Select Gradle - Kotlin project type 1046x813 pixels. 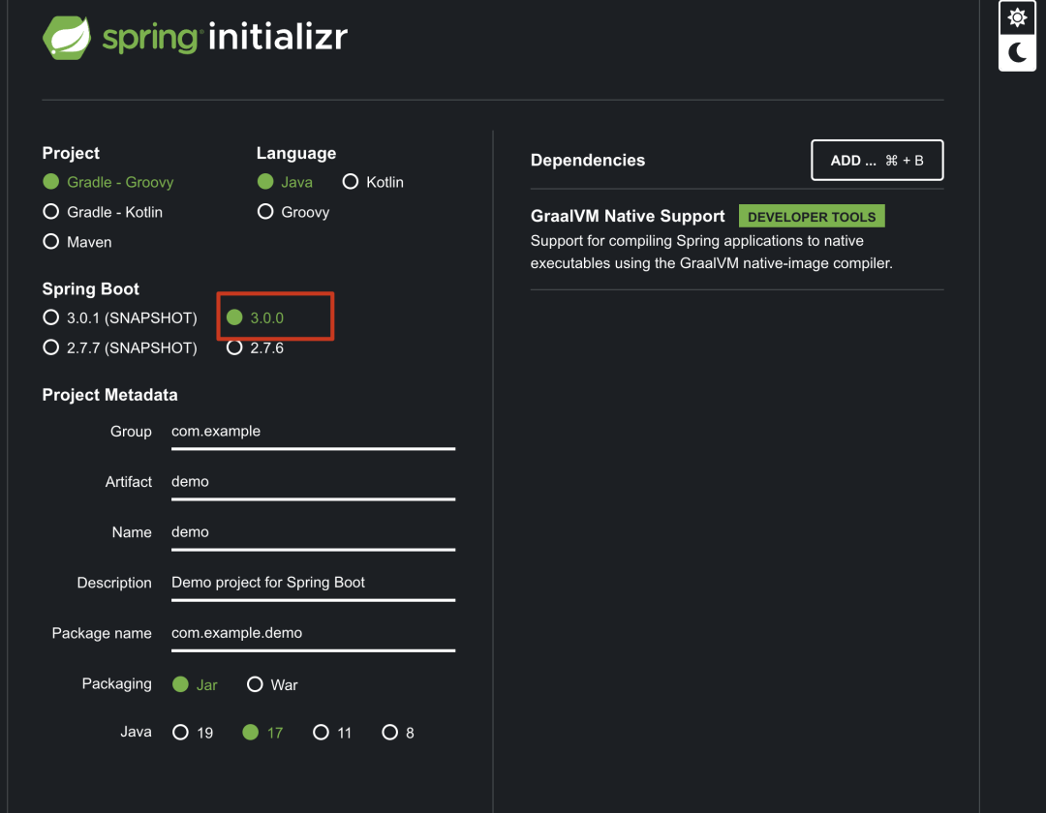tap(51, 212)
